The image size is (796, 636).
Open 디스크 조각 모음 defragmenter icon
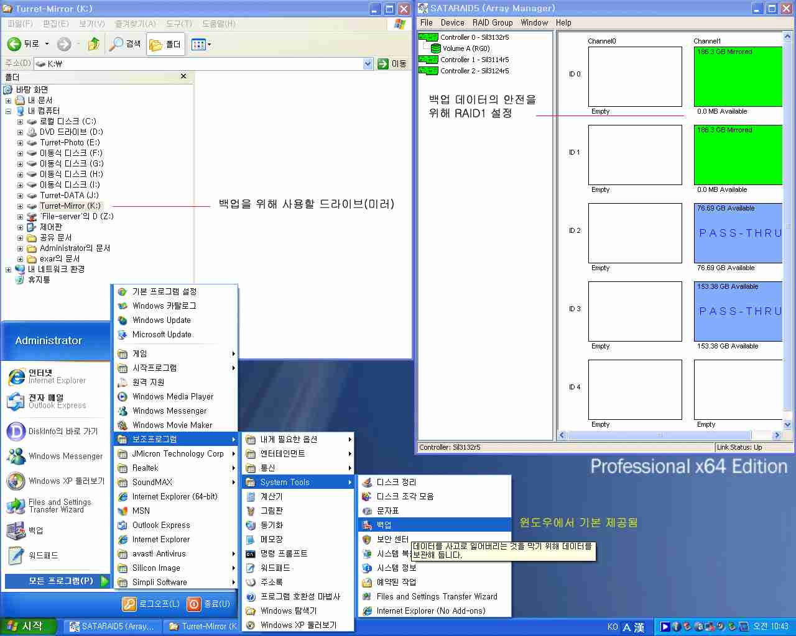[x=367, y=497]
